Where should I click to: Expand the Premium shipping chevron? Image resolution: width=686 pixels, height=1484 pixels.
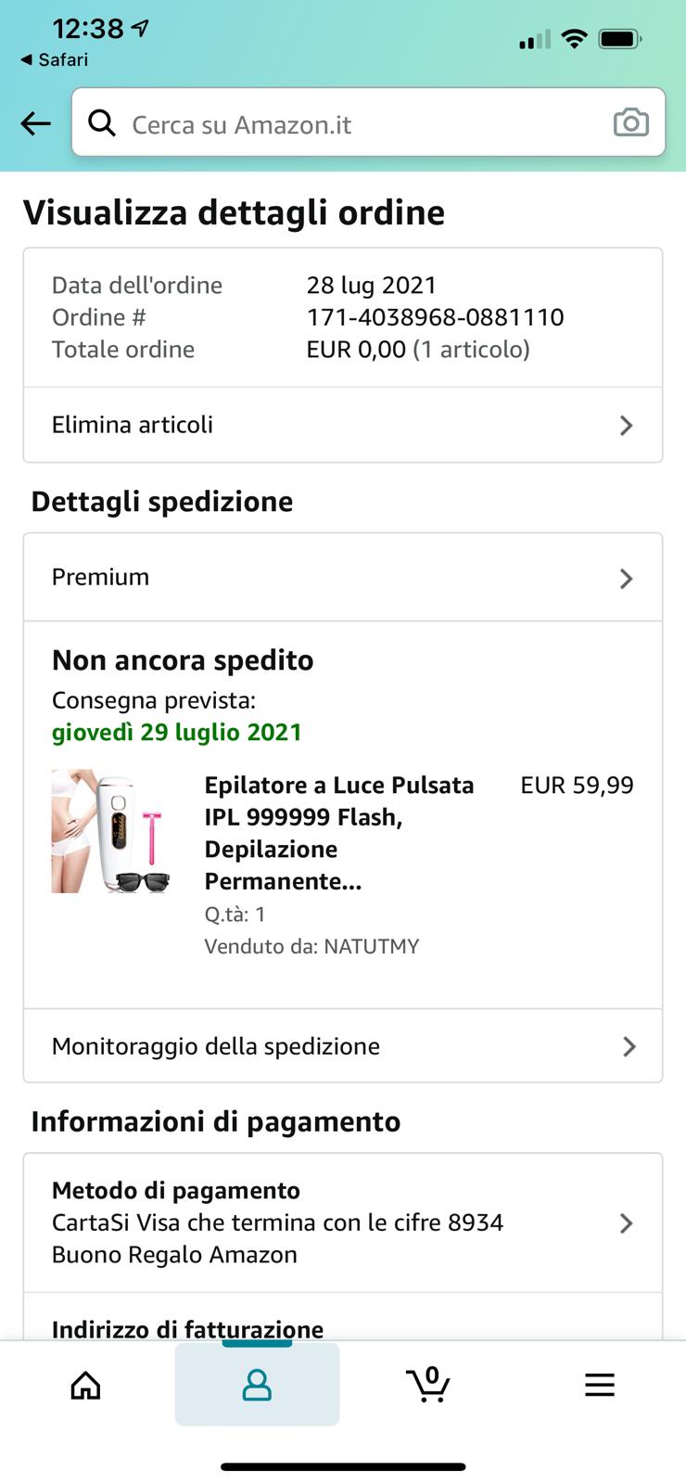pyautogui.click(x=627, y=579)
